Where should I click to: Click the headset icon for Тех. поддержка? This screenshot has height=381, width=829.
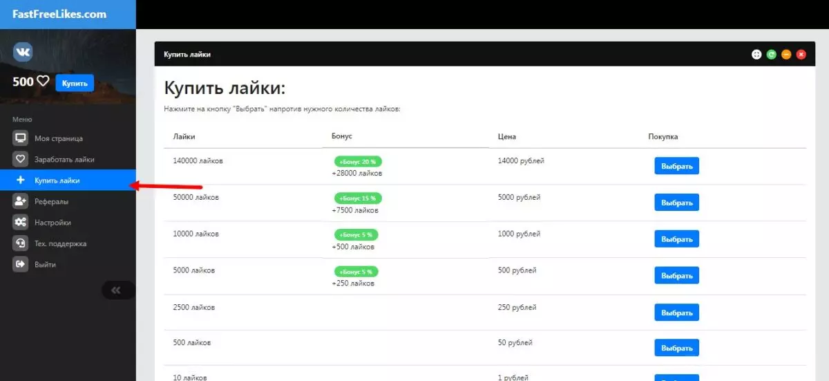21,243
